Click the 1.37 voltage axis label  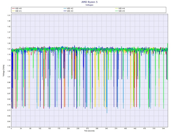tap(9, 32)
